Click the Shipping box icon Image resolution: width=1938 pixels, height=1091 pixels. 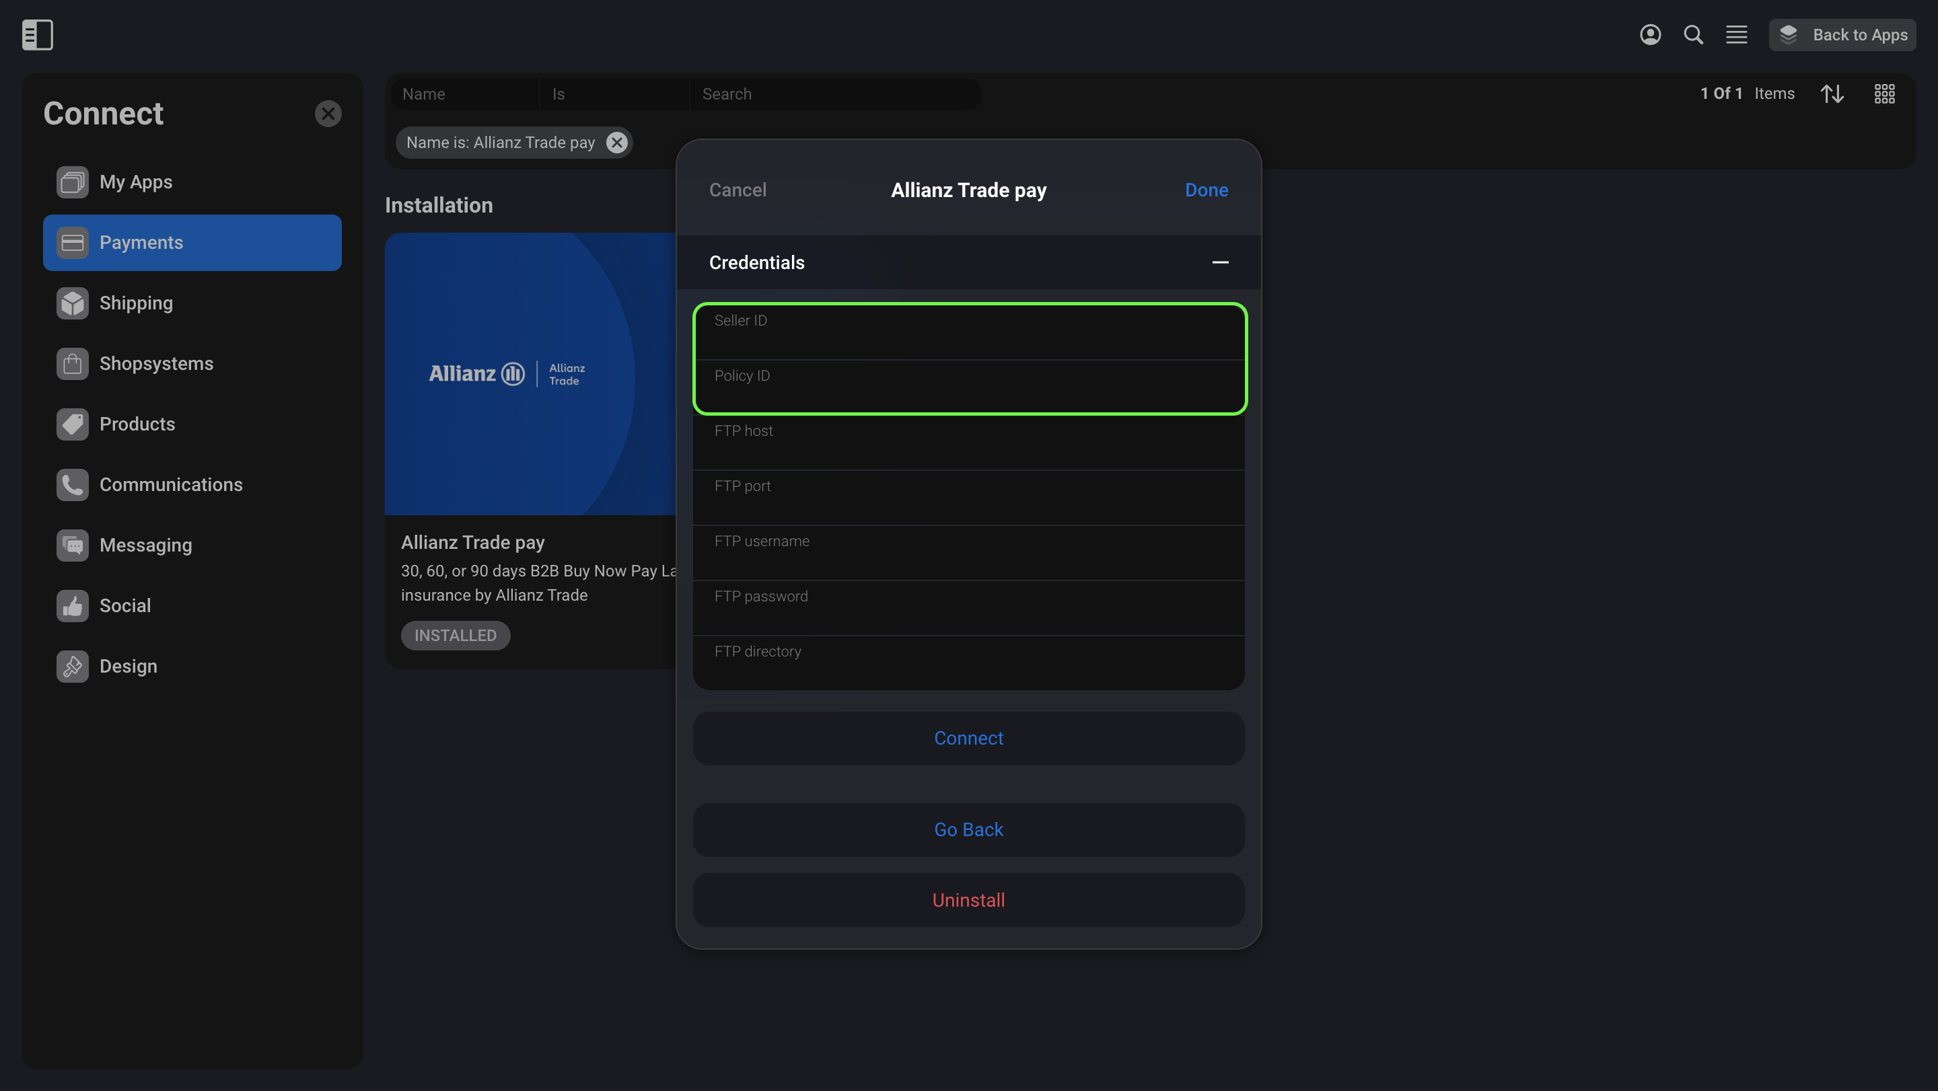point(72,303)
